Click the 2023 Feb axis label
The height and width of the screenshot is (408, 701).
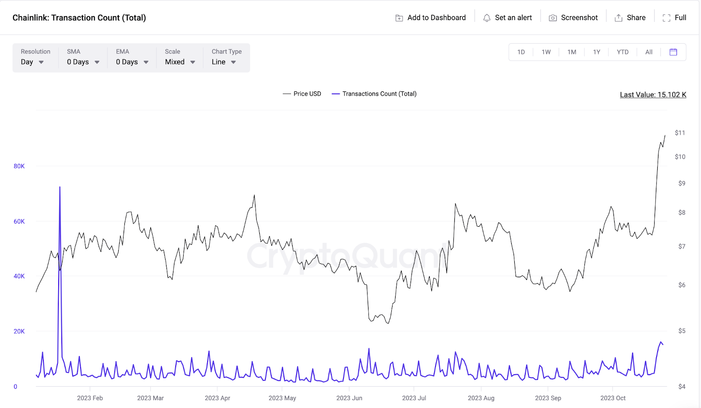click(90, 398)
